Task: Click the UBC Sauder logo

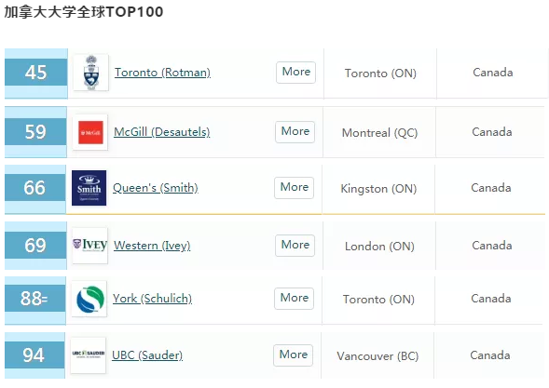Action: pyautogui.click(x=88, y=355)
